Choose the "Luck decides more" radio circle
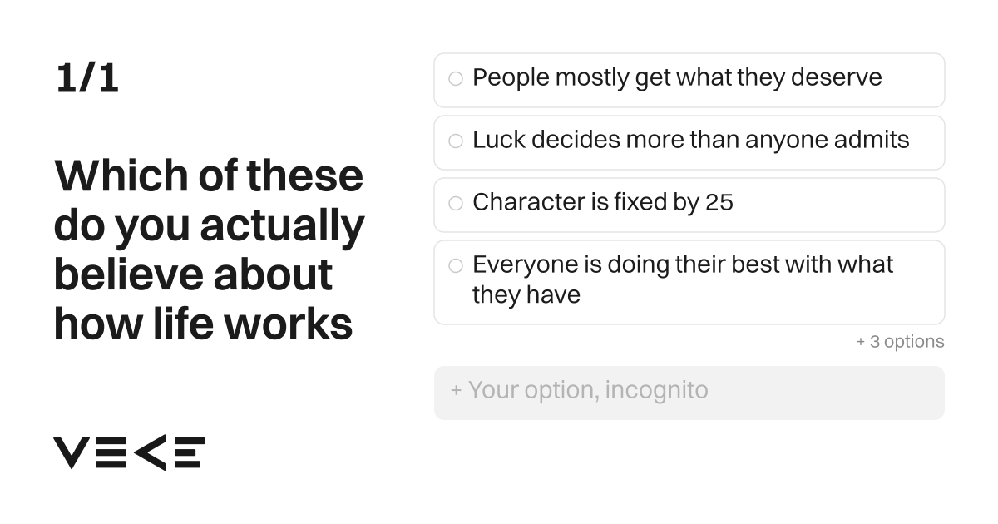The height and width of the screenshot is (524, 998). click(x=456, y=141)
